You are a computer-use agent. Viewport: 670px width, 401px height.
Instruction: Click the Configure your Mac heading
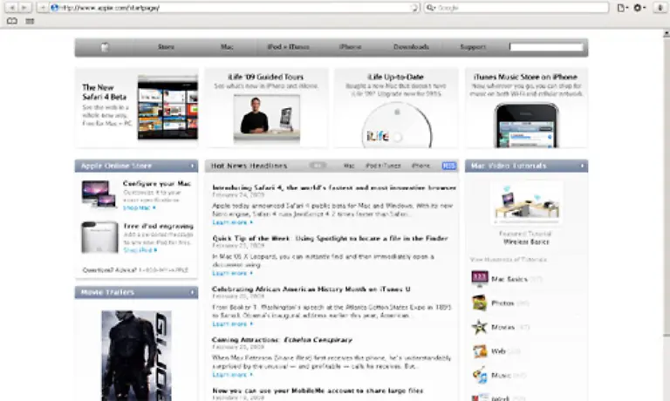coord(157,184)
